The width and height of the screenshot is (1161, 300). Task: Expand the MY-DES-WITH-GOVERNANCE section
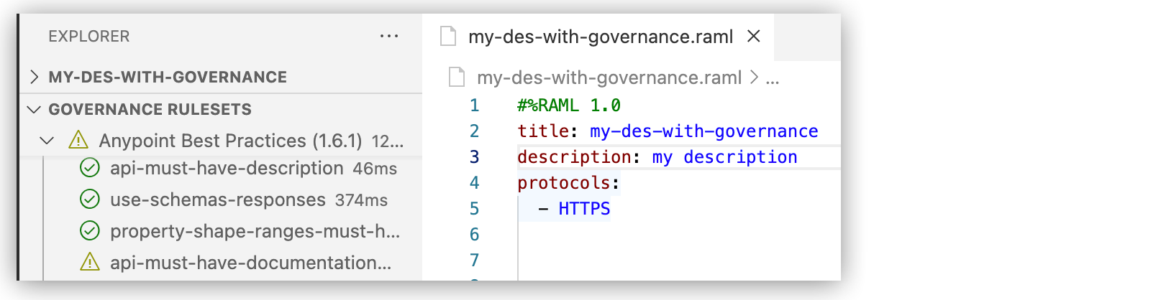tap(34, 77)
